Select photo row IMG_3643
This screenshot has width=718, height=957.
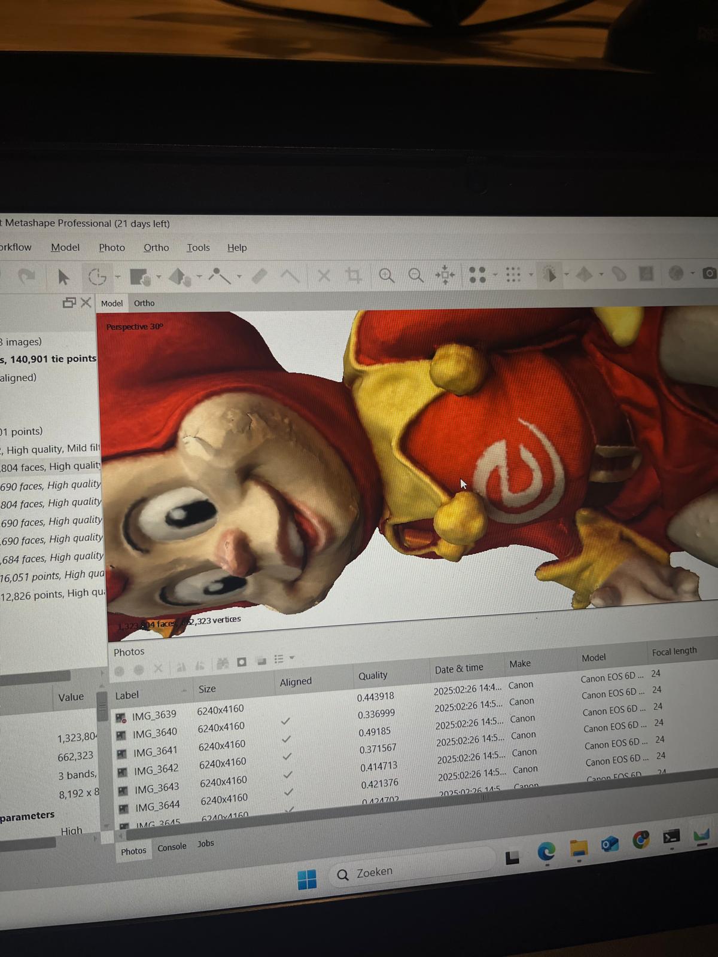(x=157, y=789)
